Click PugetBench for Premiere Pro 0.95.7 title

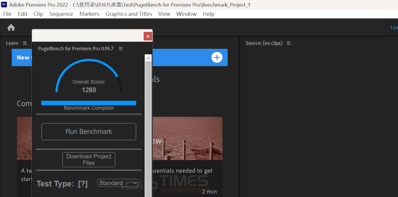pos(76,48)
